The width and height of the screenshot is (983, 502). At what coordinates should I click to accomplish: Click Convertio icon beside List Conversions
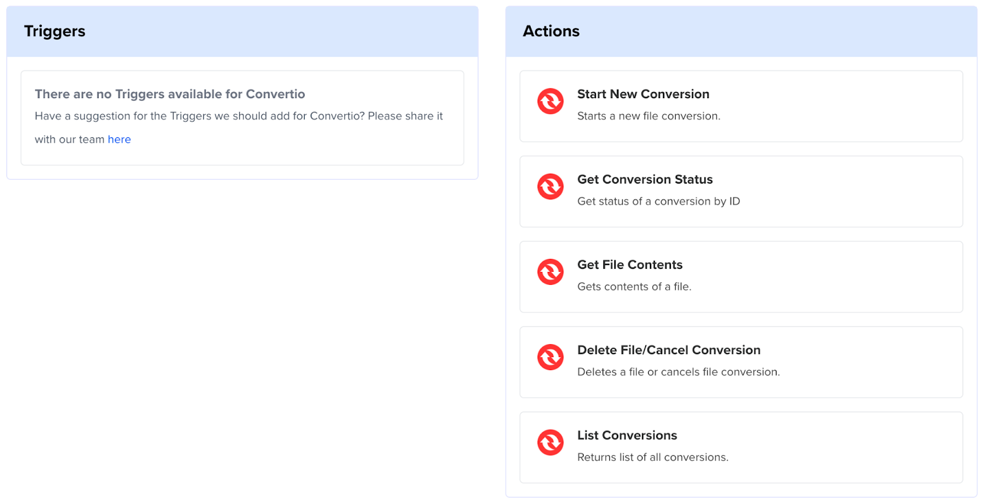[550, 442]
